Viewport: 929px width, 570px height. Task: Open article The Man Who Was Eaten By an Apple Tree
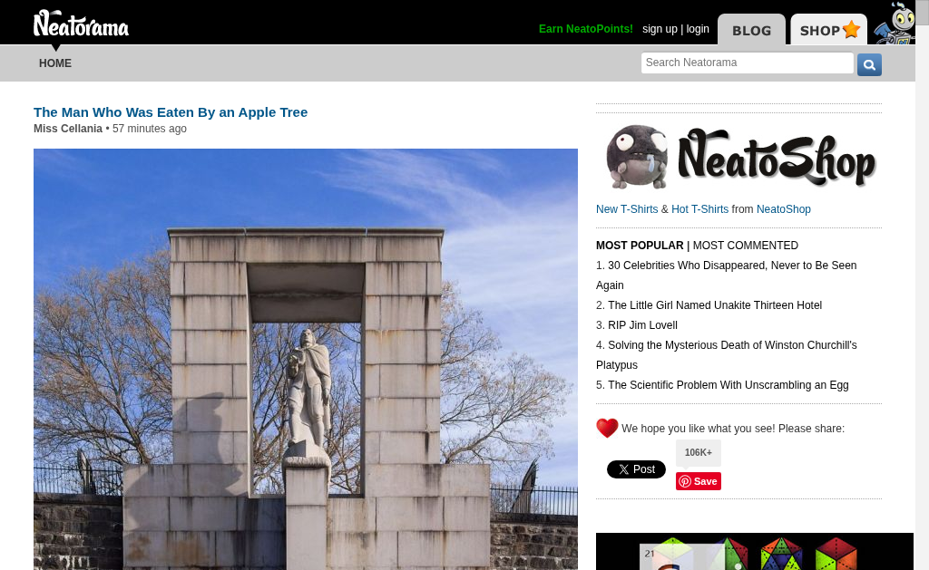point(171,112)
